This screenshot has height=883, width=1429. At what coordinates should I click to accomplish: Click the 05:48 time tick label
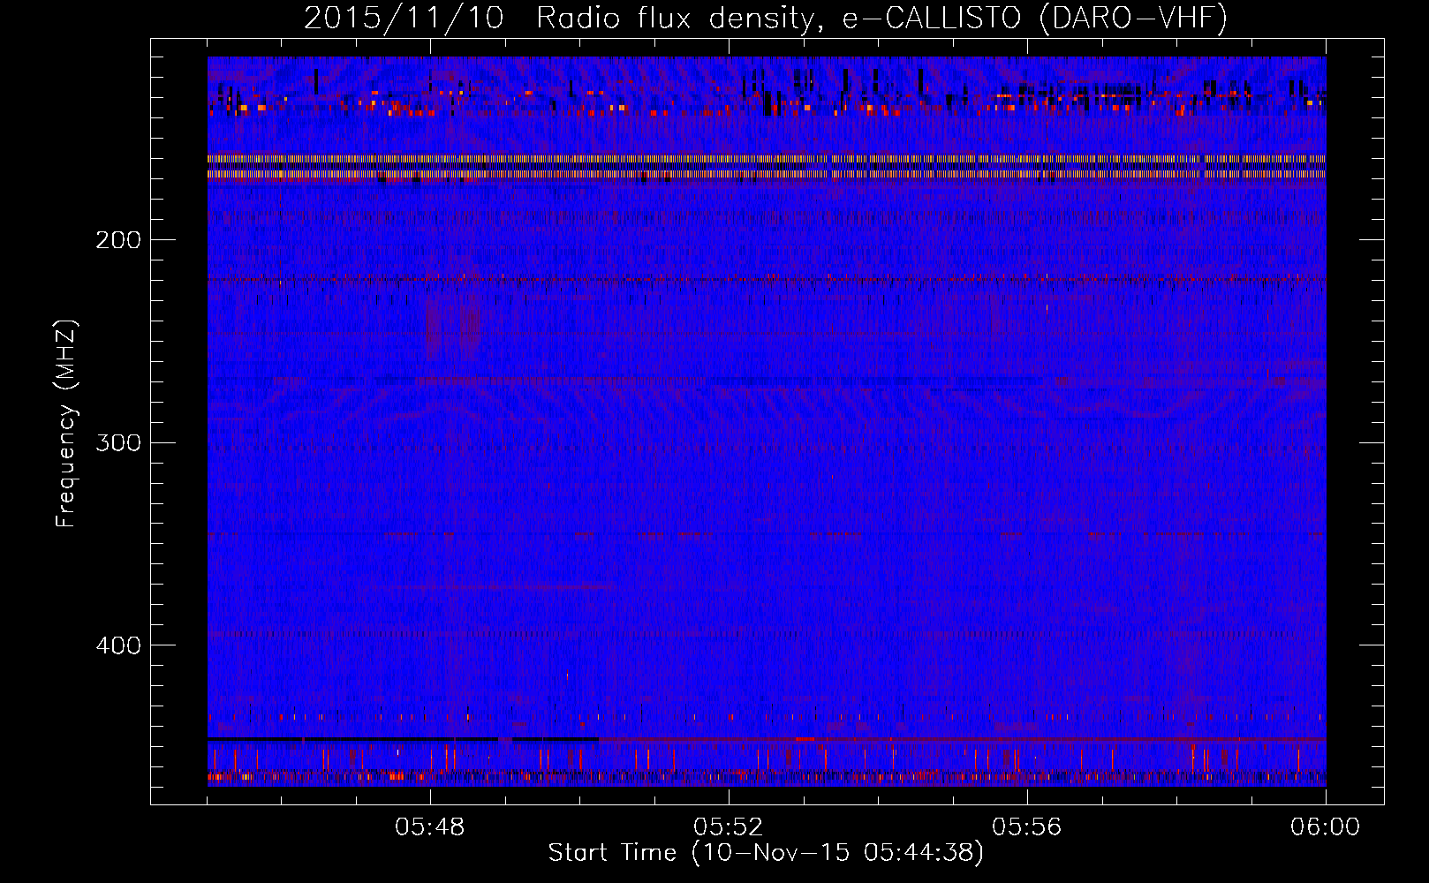[x=430, y=827]
